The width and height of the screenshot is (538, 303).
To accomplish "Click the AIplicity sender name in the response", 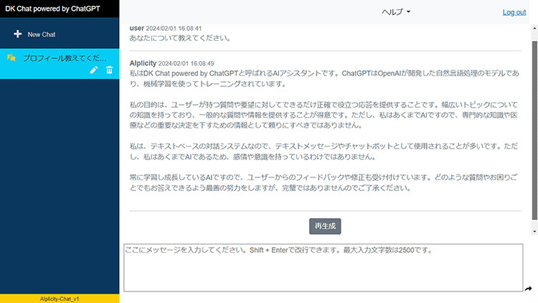I will point(142,62).
